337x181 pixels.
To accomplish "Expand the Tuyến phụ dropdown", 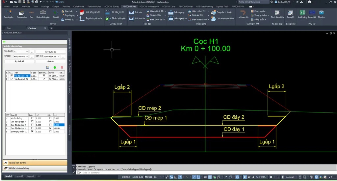I will pos(77,15).
